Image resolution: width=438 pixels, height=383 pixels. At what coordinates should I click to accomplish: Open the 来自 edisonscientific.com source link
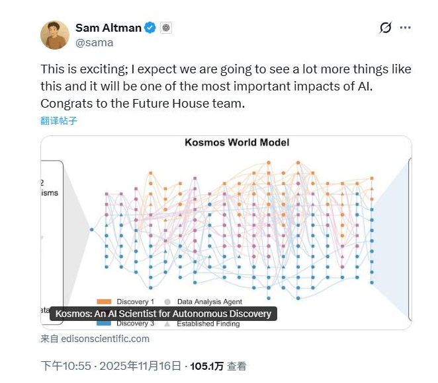point(95,339)
